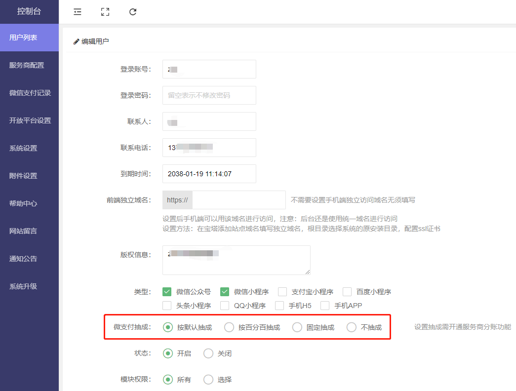Click the refresh page icon
The image size is (516, 391).
pyautogui.click(x=133, y=12)
